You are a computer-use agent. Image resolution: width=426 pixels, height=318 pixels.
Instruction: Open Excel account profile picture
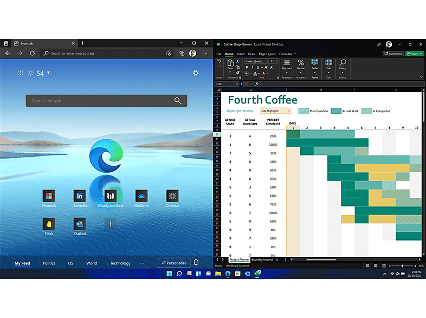click(389, 44)
